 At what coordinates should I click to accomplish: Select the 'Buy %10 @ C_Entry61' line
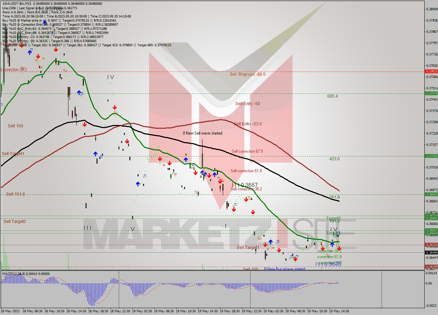pos(54,28)
